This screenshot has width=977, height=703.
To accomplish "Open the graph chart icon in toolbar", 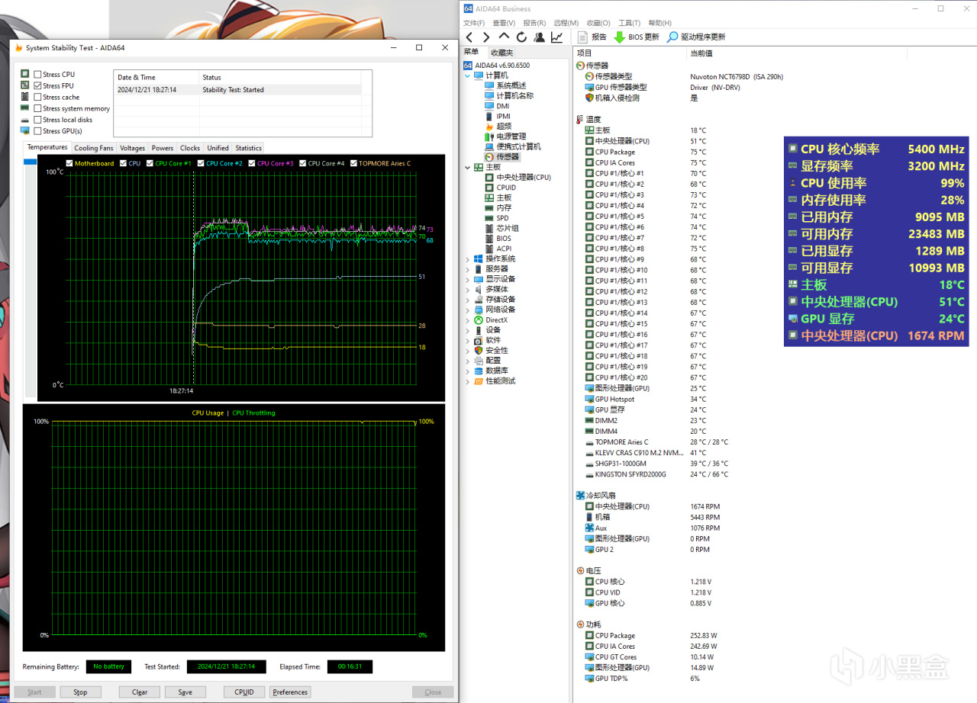I will pos(556,37).
